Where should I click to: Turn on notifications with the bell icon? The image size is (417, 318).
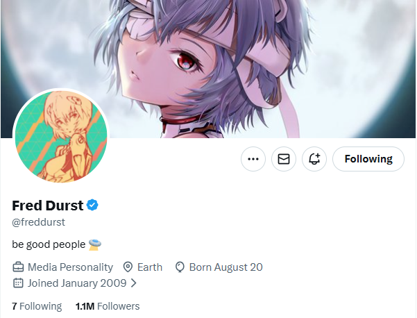coord(314,159)
